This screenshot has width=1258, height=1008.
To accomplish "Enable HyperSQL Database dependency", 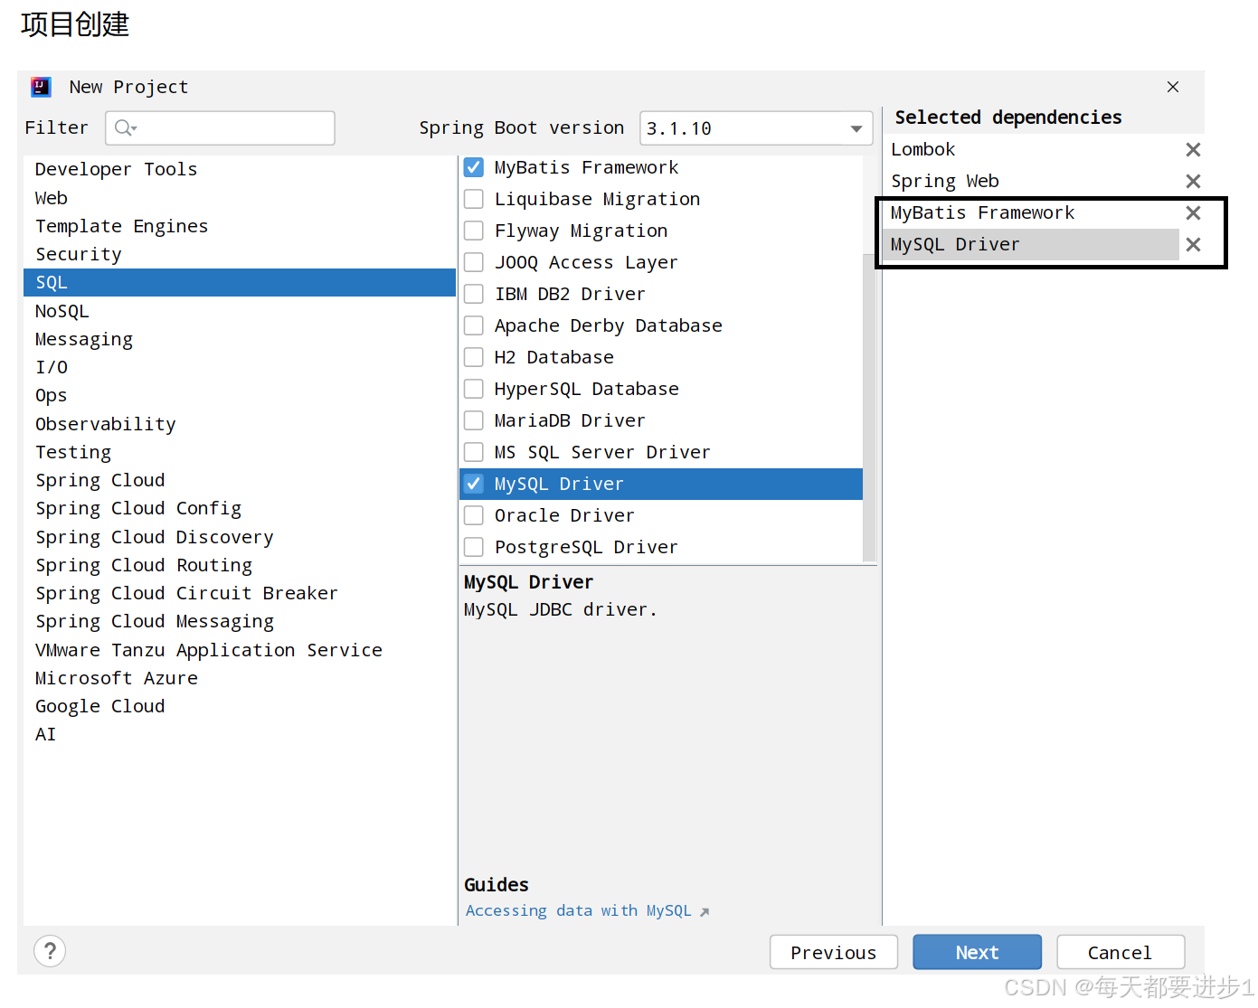I will (474, 389).
